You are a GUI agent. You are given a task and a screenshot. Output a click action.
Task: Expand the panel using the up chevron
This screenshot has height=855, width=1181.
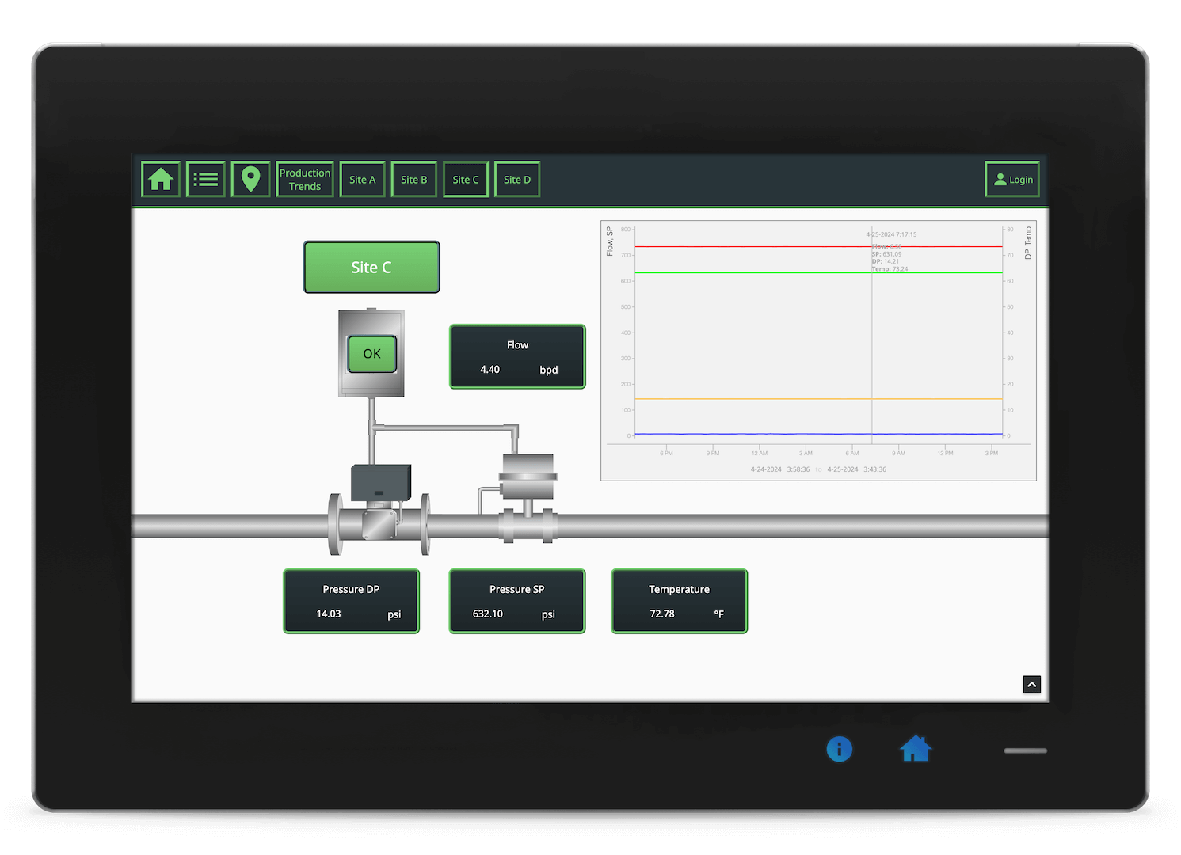tap(1031, 683)
